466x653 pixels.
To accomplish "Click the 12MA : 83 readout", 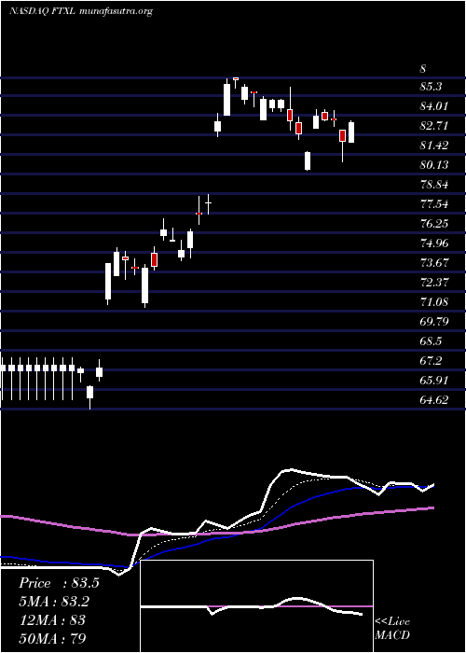I will [52, 619].
